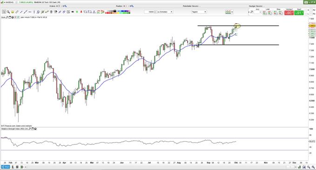Open trading panel wrench settings

click(x=251, y=12)
